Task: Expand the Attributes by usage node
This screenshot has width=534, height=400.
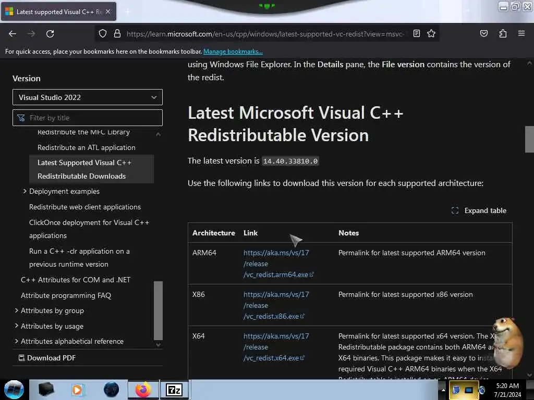Action: [16, 326]
